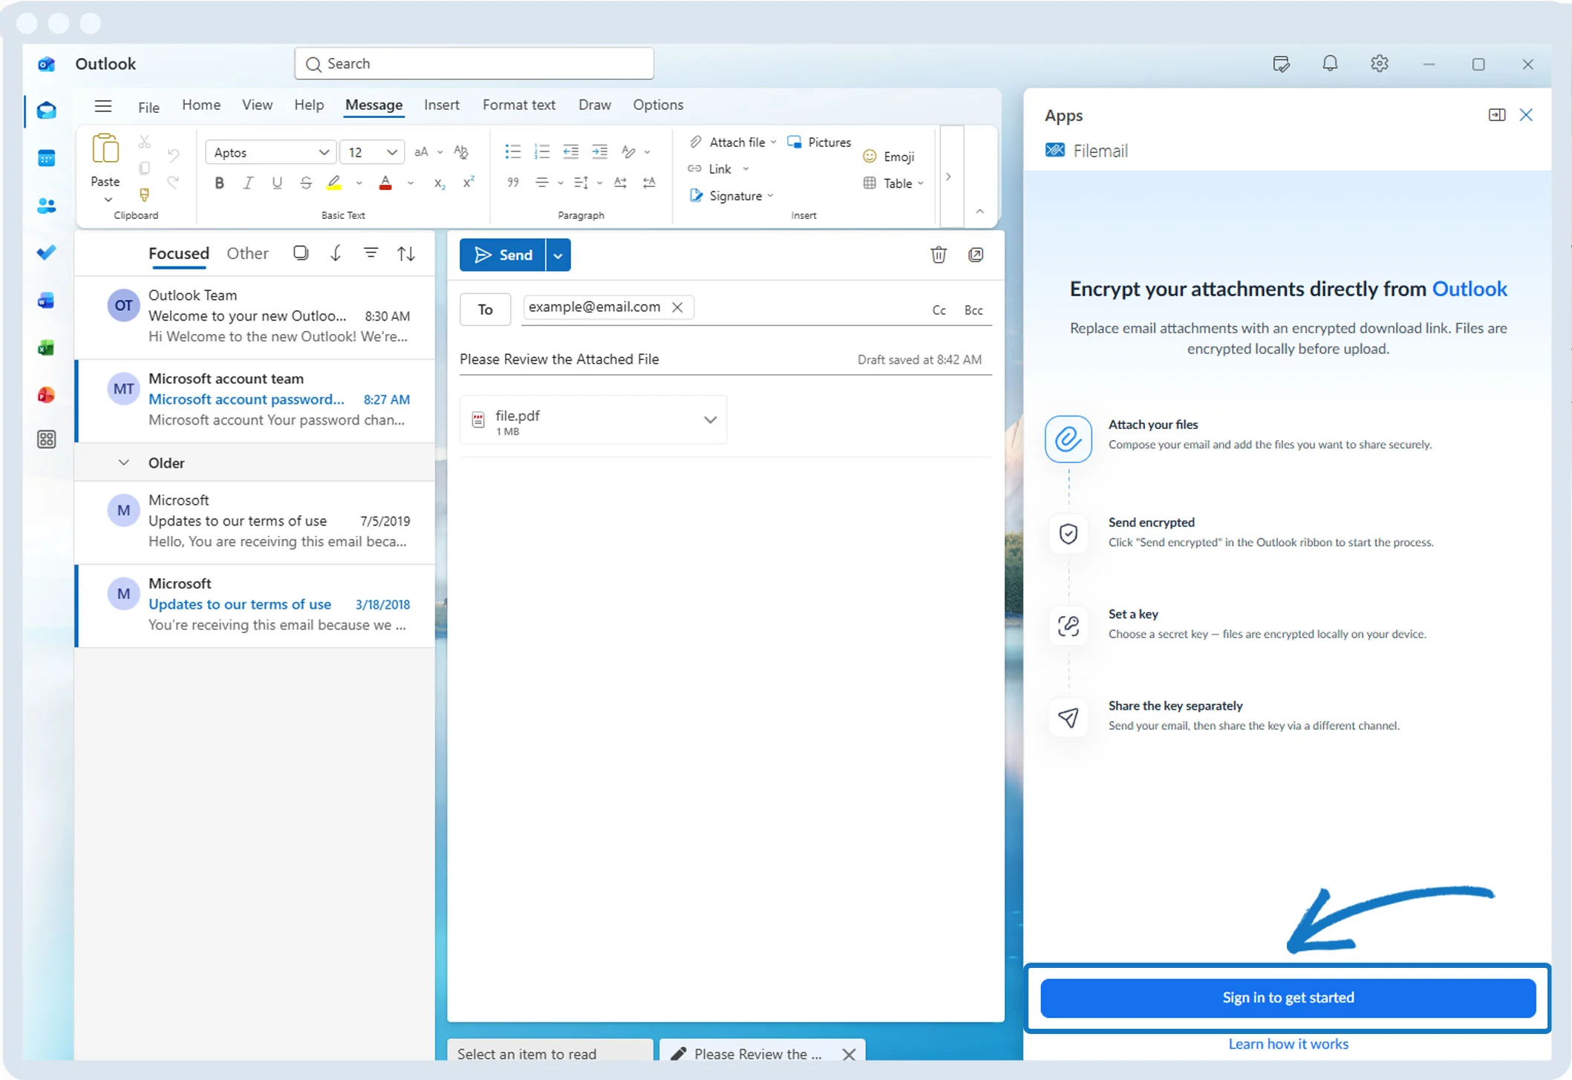Screen dimensions: 1572x1080
Task: Open the My Day icon in title bar
Action: 1281,64
